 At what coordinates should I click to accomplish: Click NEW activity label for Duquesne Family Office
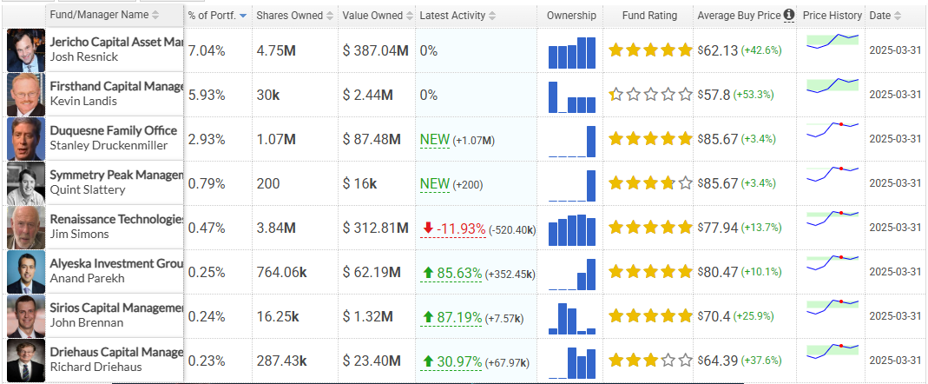point(435,140)
